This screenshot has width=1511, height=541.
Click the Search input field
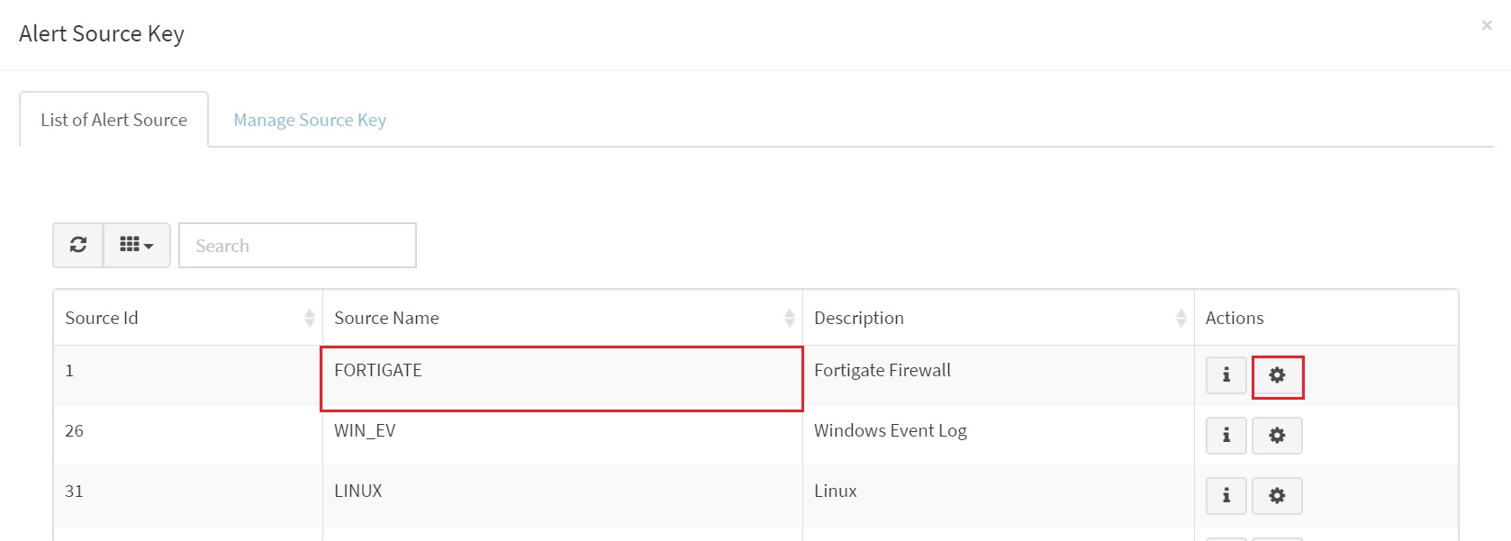coord(297,245)
